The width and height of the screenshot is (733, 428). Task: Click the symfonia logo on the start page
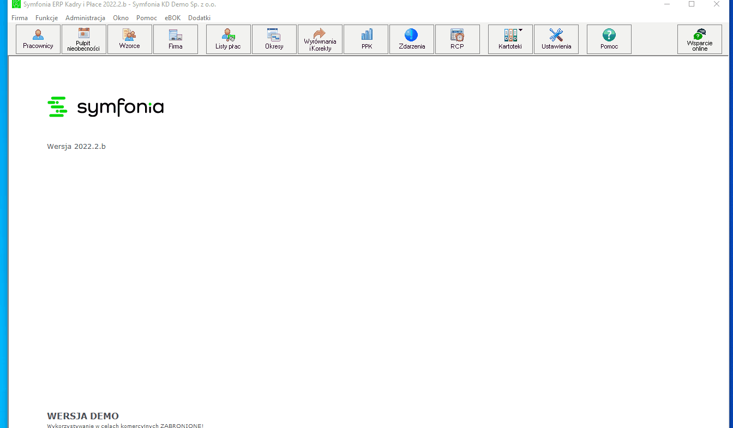[106, 107]
